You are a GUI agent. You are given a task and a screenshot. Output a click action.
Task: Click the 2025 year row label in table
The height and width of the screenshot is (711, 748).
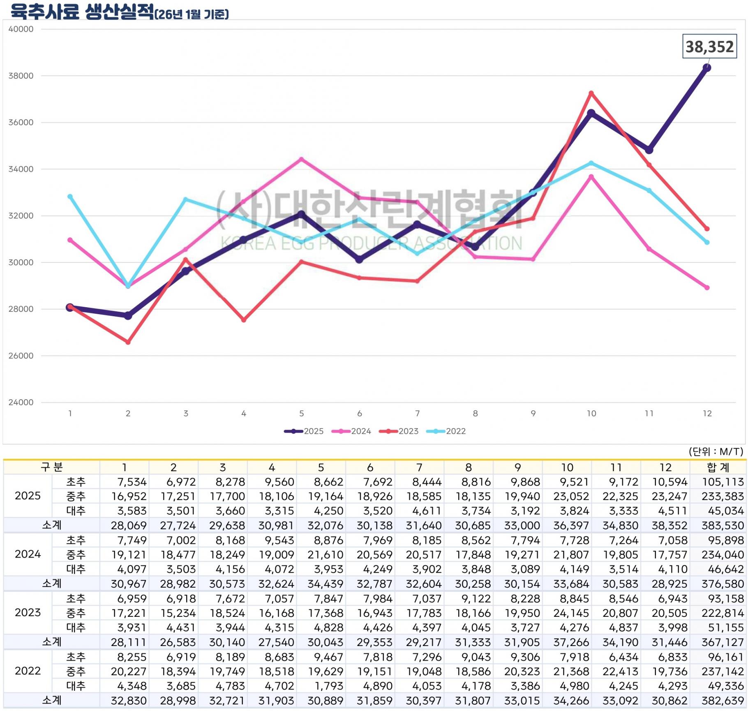click(x=28, y=496)
